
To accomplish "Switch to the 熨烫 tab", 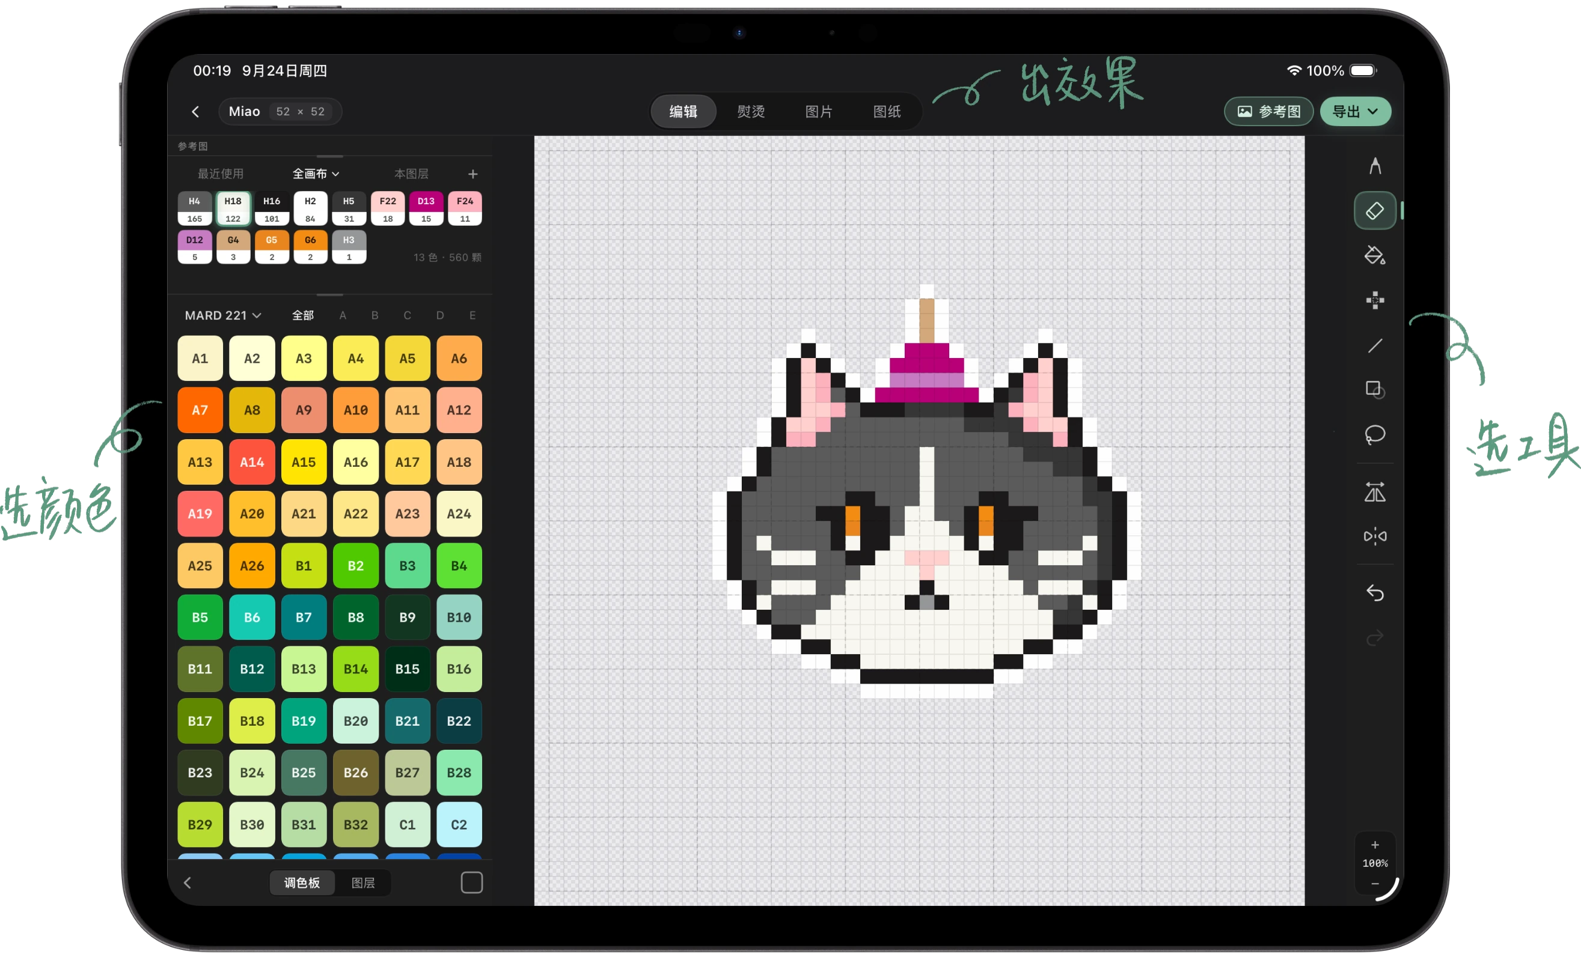I will pos(751,112).
